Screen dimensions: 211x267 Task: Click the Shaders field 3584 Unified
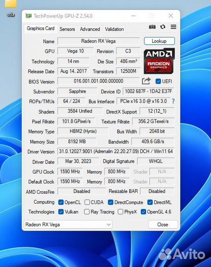[80, 111]
